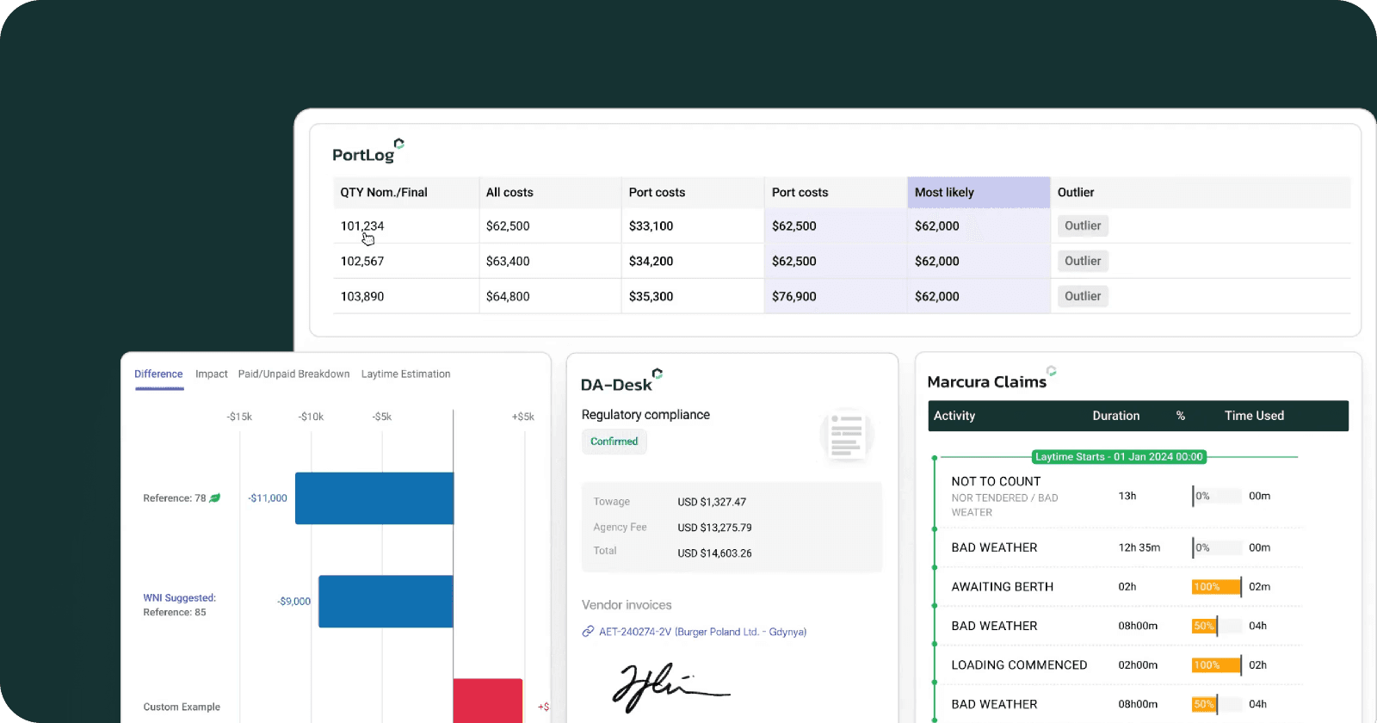Select the Most likely column header

tap(979, 193)
